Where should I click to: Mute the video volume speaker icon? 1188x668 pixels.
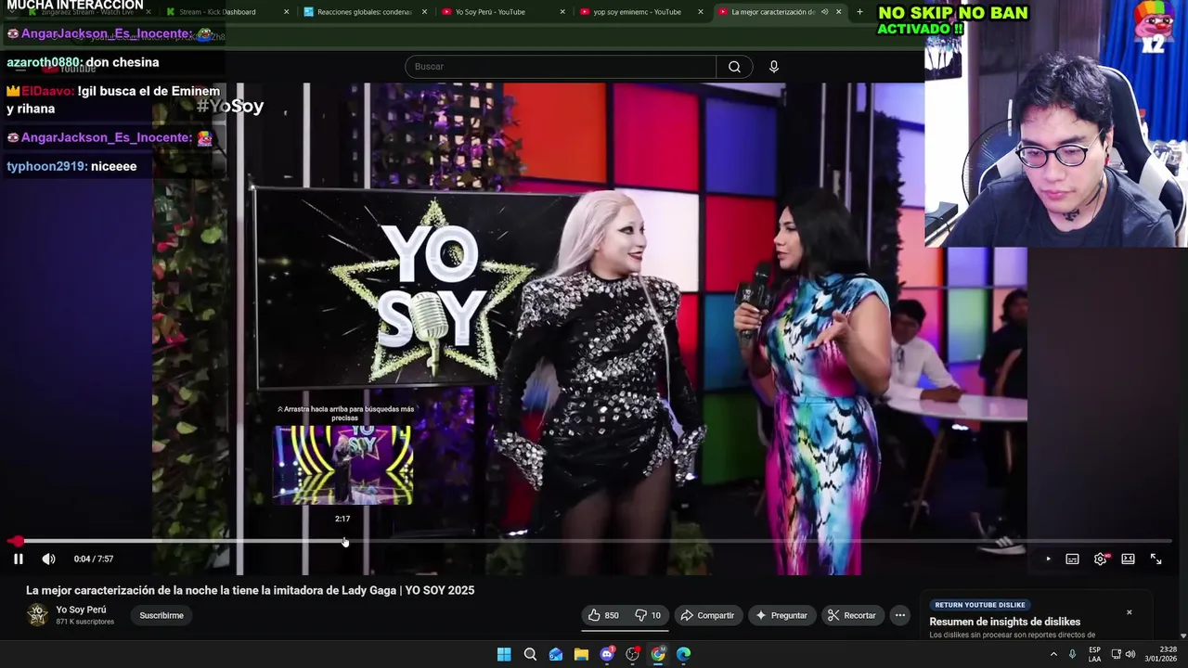click(48, 559)
